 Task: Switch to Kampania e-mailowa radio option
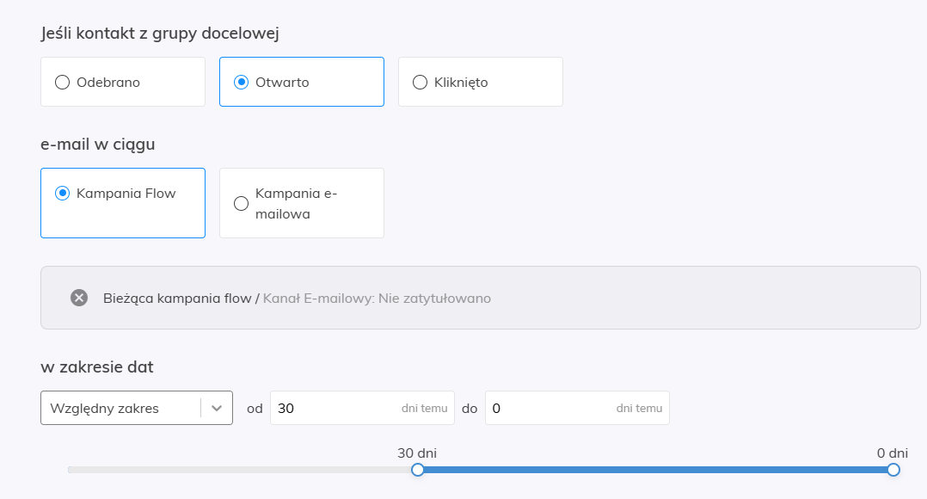click(242, 203)
